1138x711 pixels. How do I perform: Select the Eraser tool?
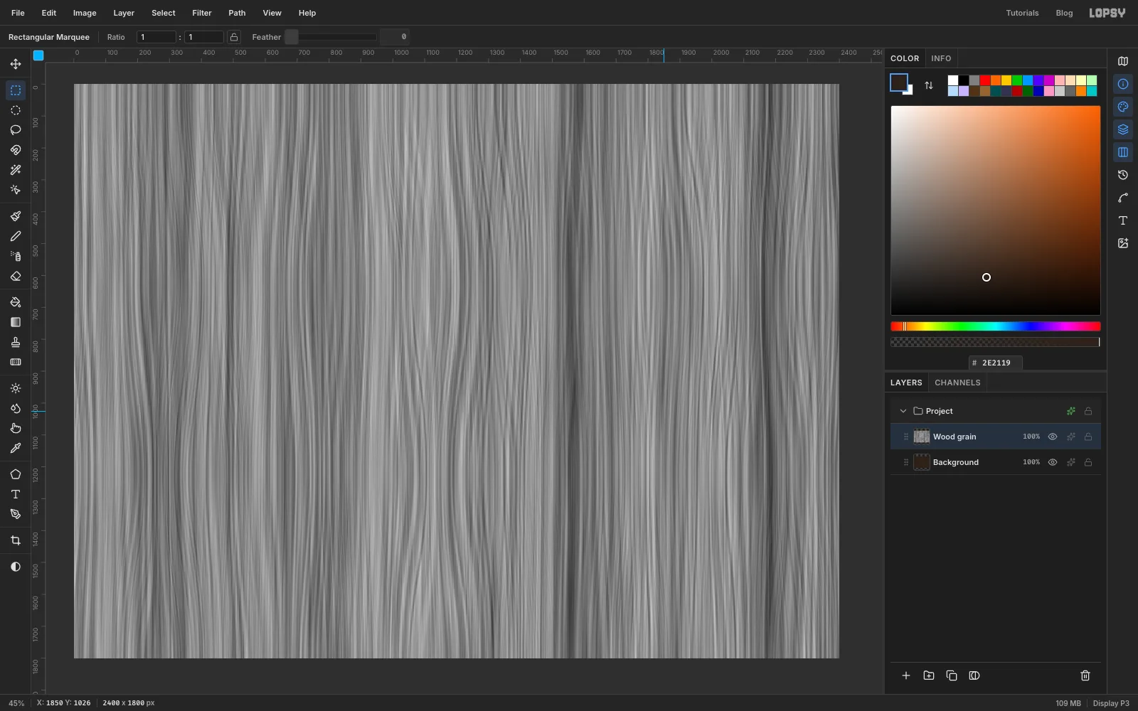16,276
